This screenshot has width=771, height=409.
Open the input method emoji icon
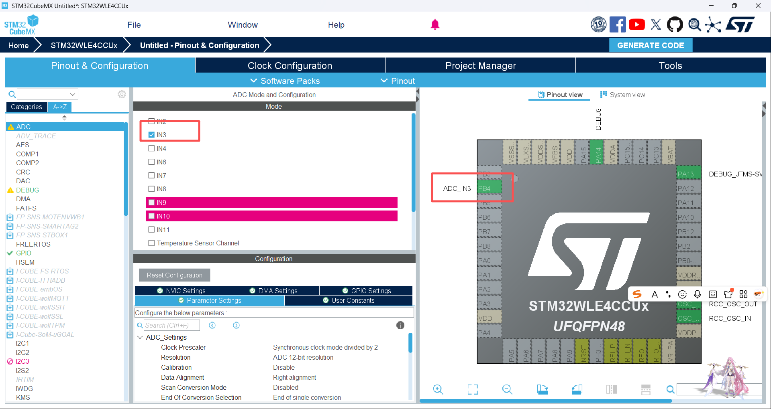[x=682, y=294]
